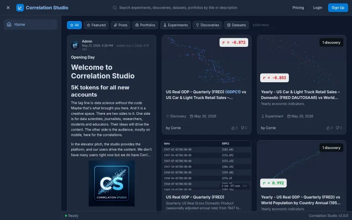The height and width of the screenshot is (220, 352).
Task: Switch to the Portfolios filter
Action: tap(145, 25)
